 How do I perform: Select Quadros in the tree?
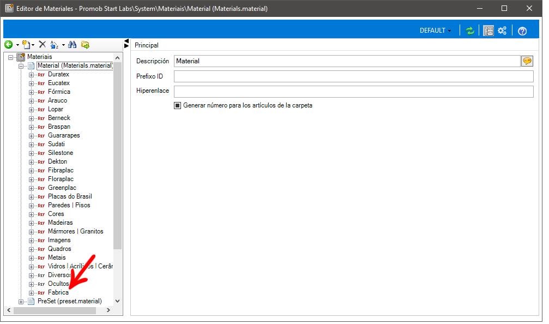[59, 249]
